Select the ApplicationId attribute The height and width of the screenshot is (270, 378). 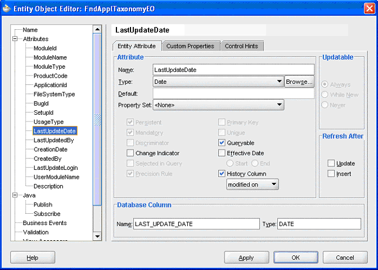click(51, 85)
